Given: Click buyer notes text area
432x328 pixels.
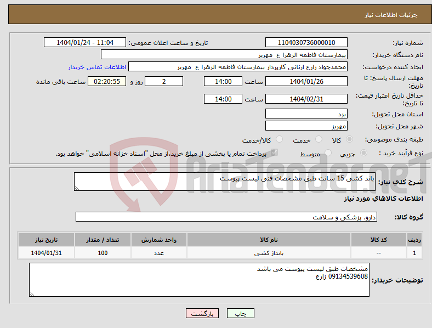Looking at the screenshot, I should coord(199,280).
